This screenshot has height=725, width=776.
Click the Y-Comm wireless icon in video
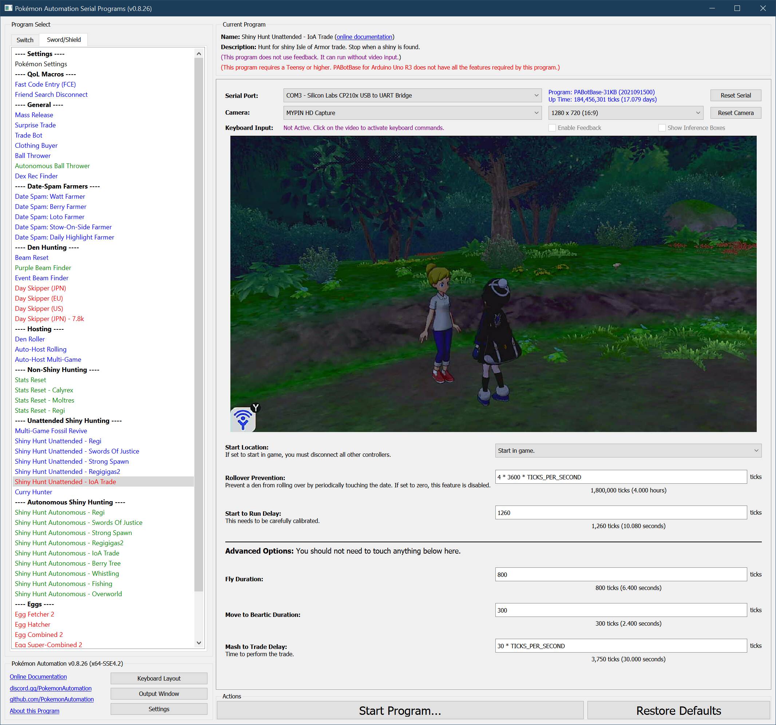click(x=243, y=419)
